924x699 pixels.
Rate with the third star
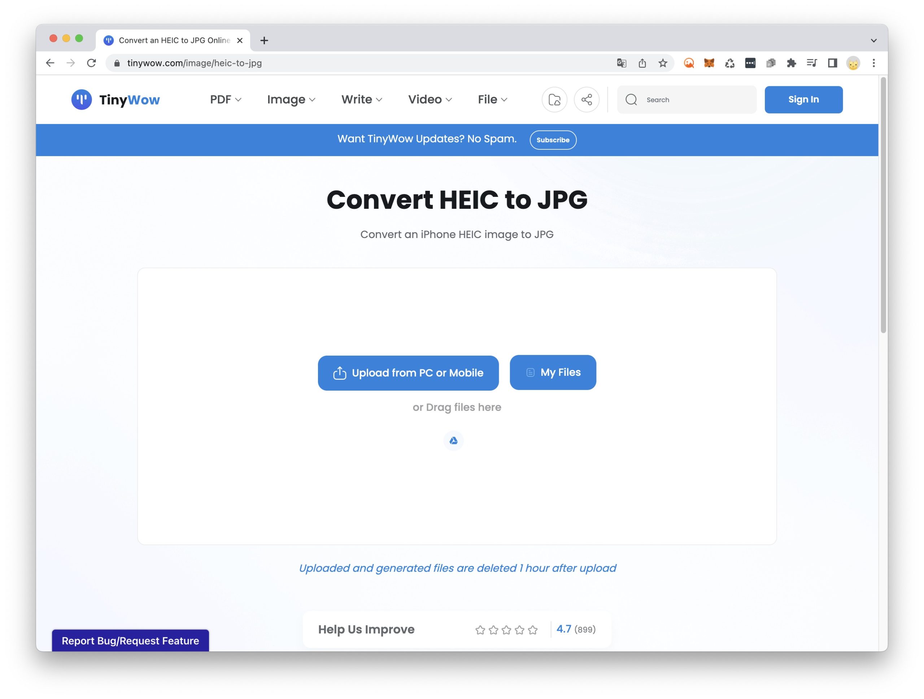click(x=506, y=630)
